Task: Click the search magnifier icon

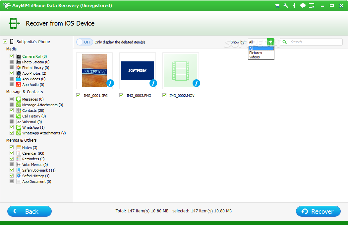Action: pyautogui.click(x=284, y=42)
